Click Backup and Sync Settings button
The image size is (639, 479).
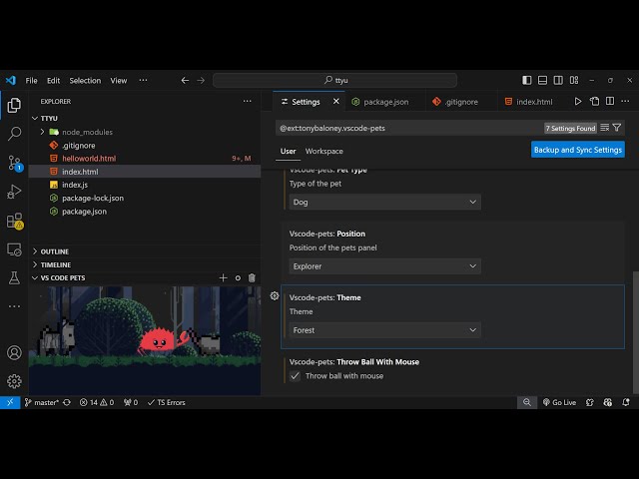(x=578, y=150)
